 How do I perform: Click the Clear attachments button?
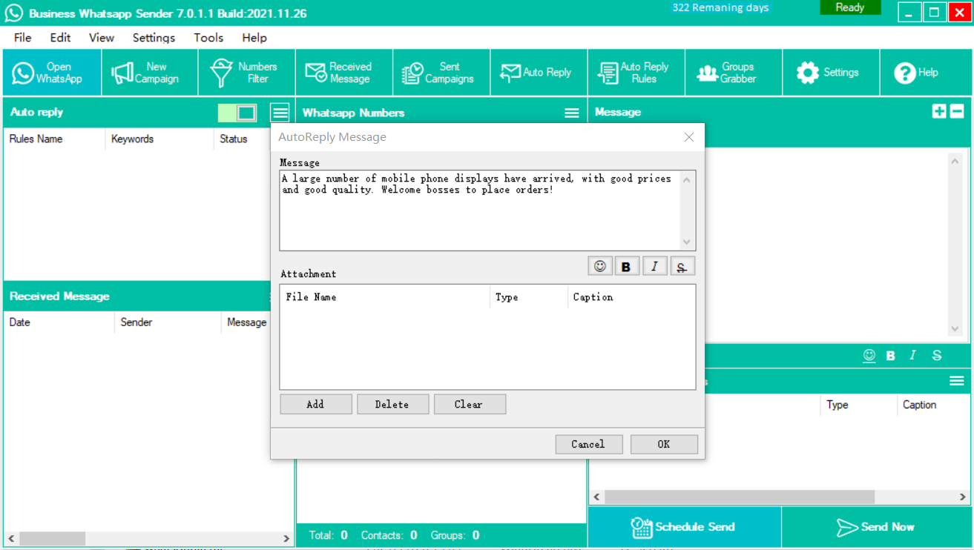click(469, 404)
